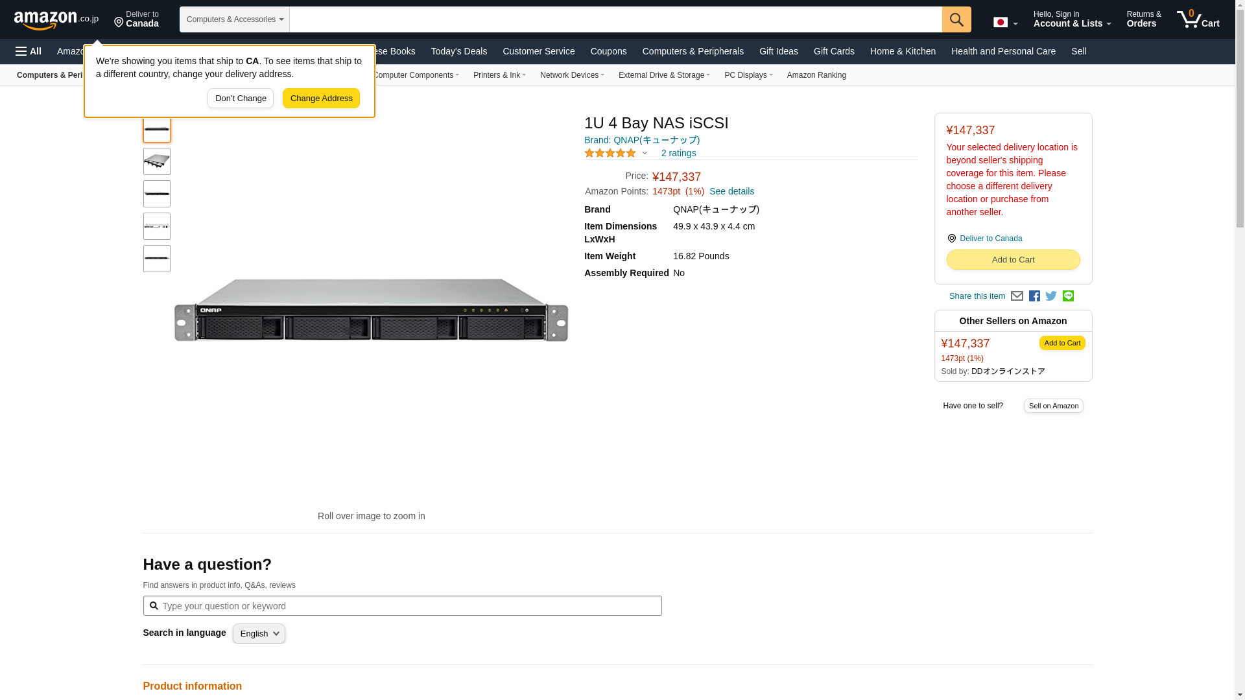Image resolution: width=1245 pixels, height=700 pixels.
Task: Click the Deliver to Canada link
Action: click(x=990, y=239)
